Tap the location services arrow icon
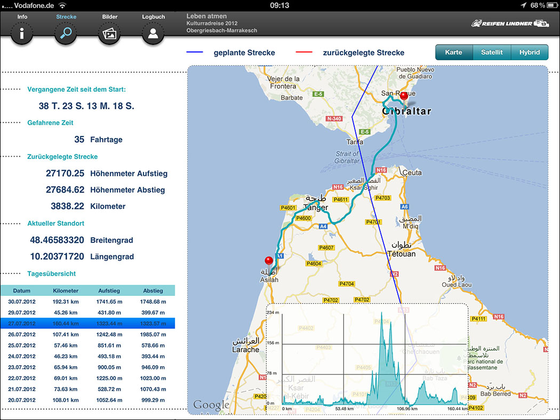The height and width of the screenshot is (420, 560). pos(523,5)
